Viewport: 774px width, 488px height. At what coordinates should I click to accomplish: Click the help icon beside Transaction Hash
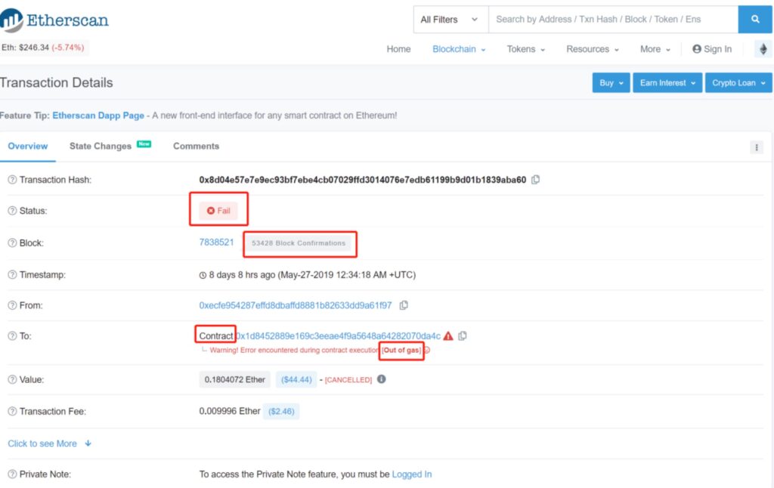coord(12,180)
